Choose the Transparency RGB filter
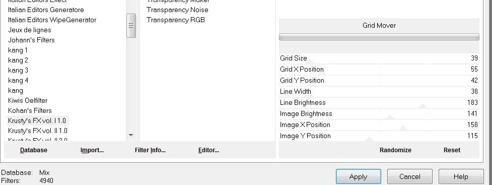The image size is (492, 185). click(x=175, y=20)
